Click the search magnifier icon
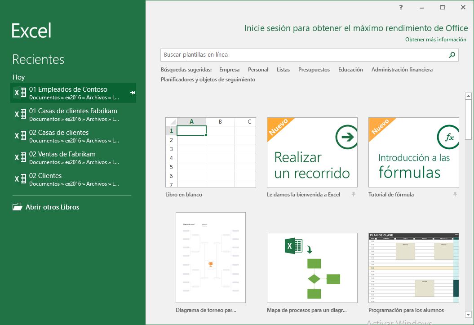Viewport: 474px width, 325px height. click(452, 55)
